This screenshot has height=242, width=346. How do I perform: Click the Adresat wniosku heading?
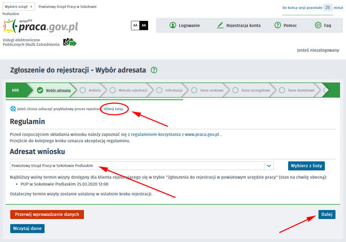coord(37,152)
